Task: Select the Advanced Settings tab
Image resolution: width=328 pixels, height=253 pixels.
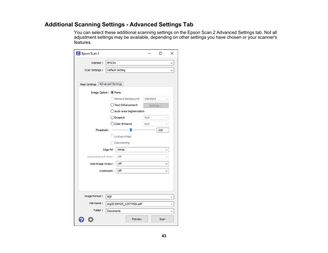Action: tap(111, 84)
